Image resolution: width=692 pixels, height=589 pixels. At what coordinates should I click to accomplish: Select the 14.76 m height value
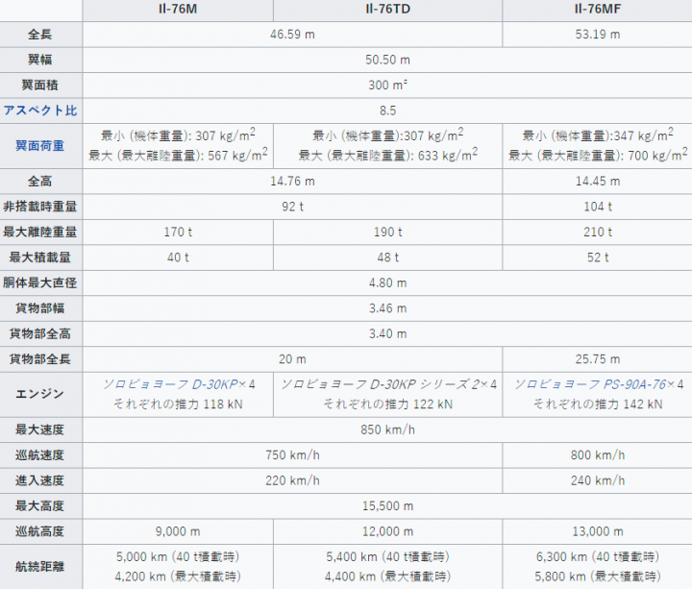[x=292, y=182]
